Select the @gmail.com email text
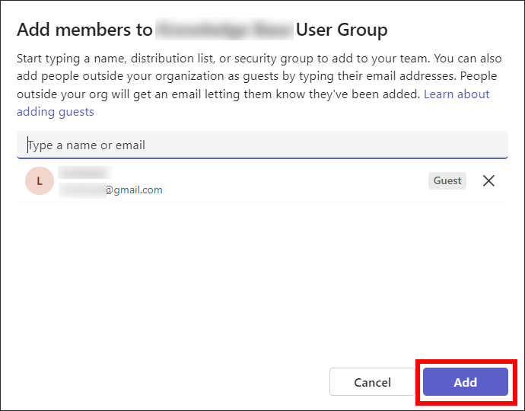The height and width of the screenshot is (411, 525). tap(134, 190)
